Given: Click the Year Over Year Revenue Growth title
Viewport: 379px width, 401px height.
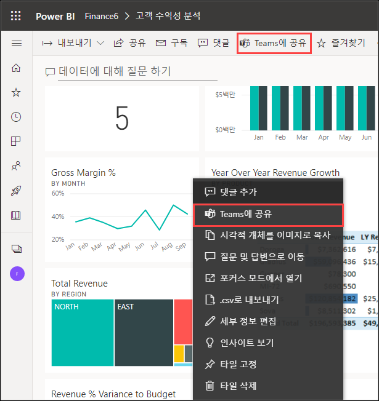Looking at the screenshot, I should 275,173.
